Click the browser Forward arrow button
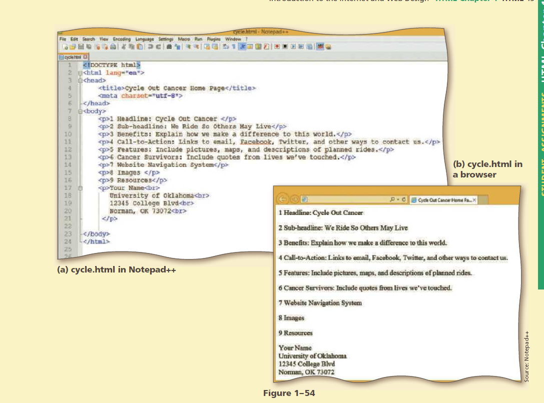This screenshot has width=544, height=403. (x=295, y=199)
